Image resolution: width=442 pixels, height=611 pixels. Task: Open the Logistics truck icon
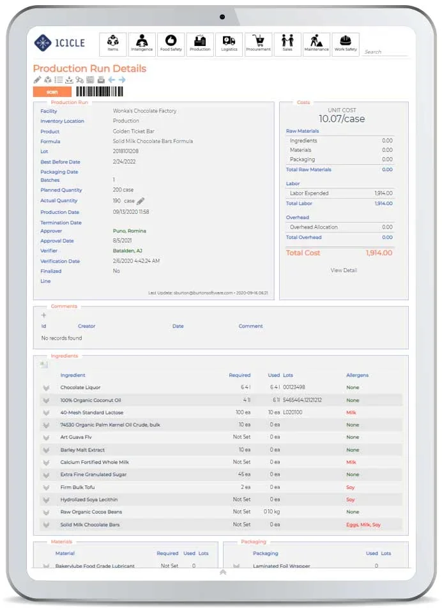click(229, 44)
